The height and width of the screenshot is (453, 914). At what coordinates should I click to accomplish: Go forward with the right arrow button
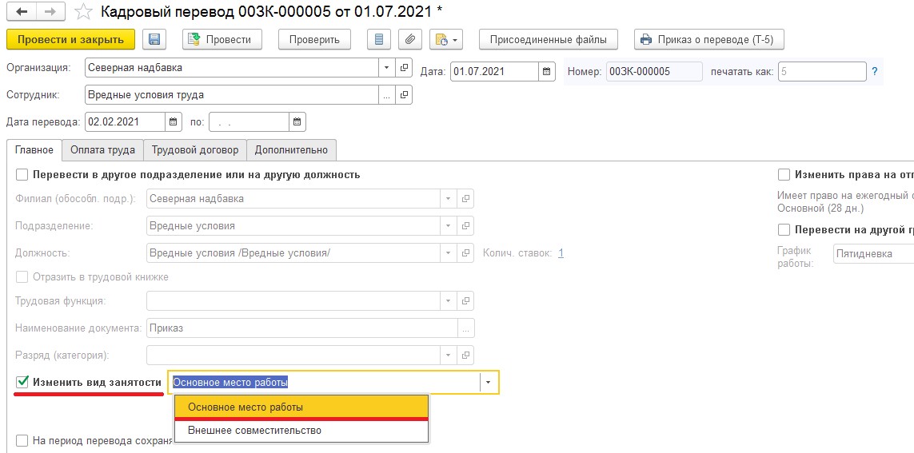coord(50,12)
